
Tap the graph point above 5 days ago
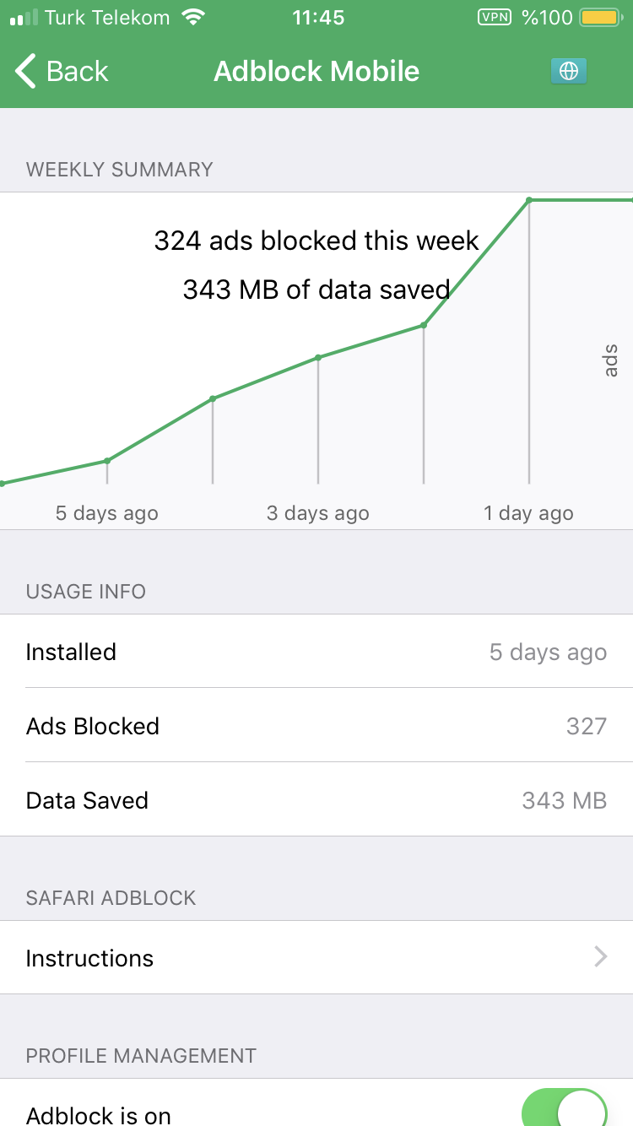pyautogui.click(x=107, y=461)
